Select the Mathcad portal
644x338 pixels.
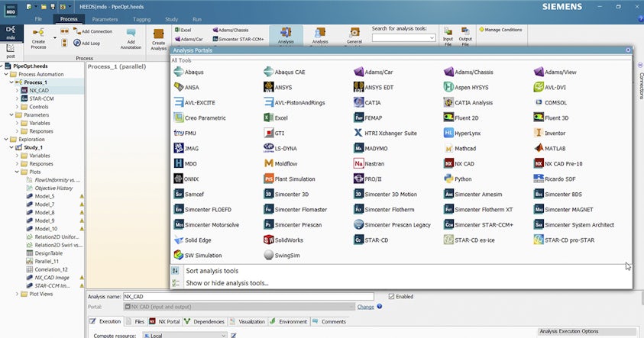(x=460, y=148)
